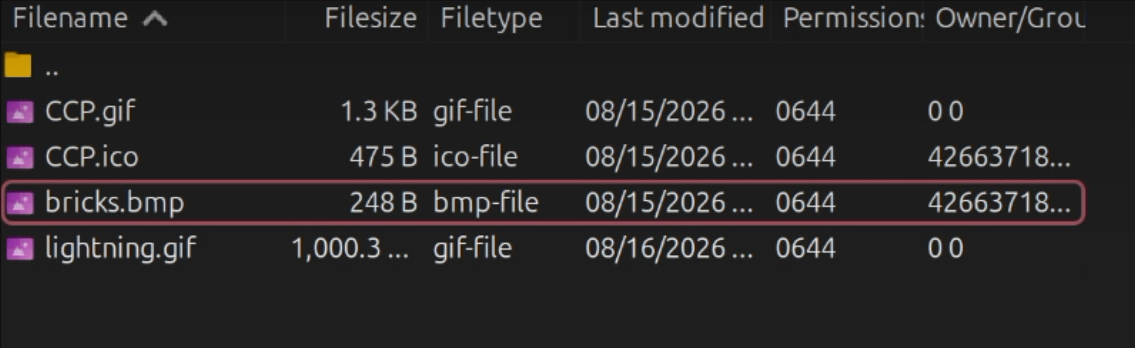The width and height of the screenshot is (1135, 348).
Task: Click the 248 B size of bricks.bmp
Action: [383, 203]
